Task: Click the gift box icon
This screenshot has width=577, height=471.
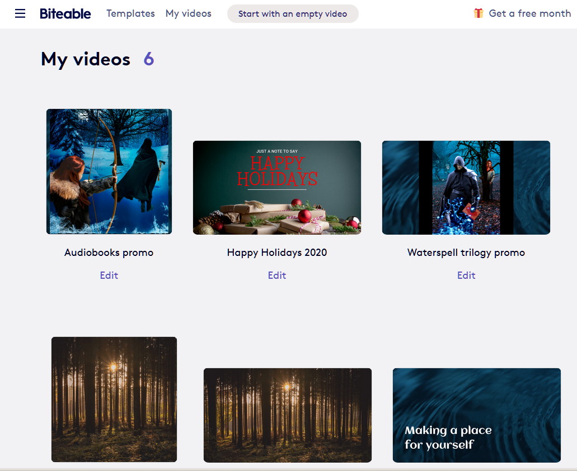Action: click(478, 13)
